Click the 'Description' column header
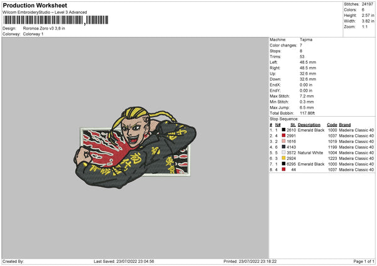The width and height of the screenshot is (377, 266). click(x=309, y=125)
